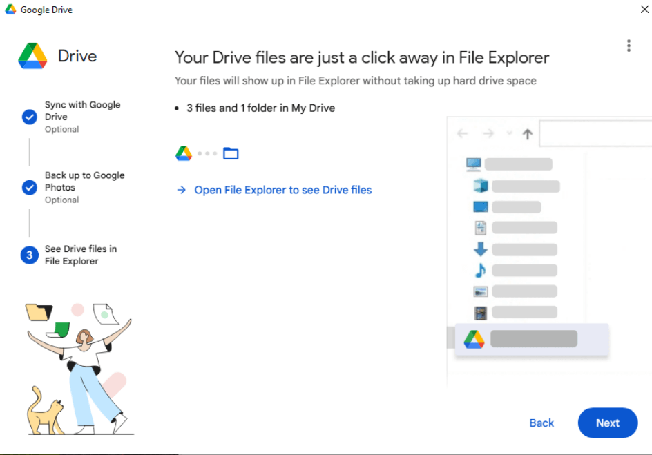
Task: Click the music note icon in illustration
Action: point(481,270)
